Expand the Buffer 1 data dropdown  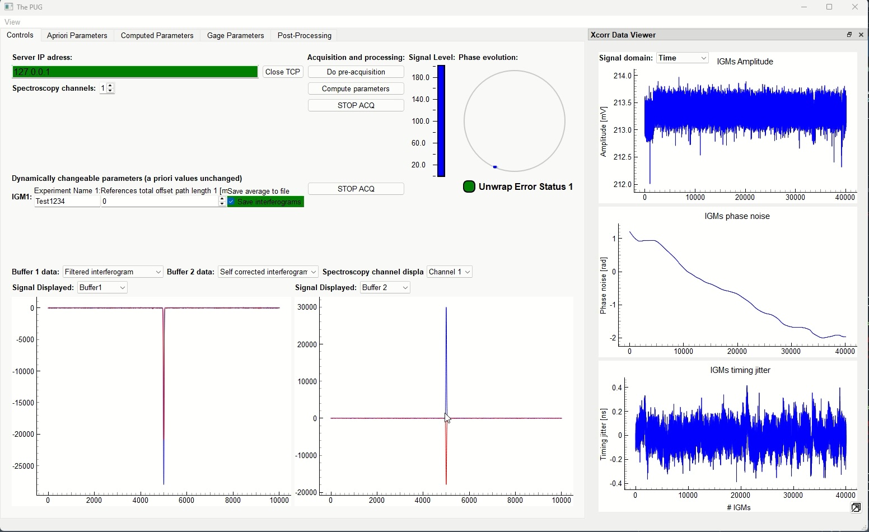[x=113, y=272]
